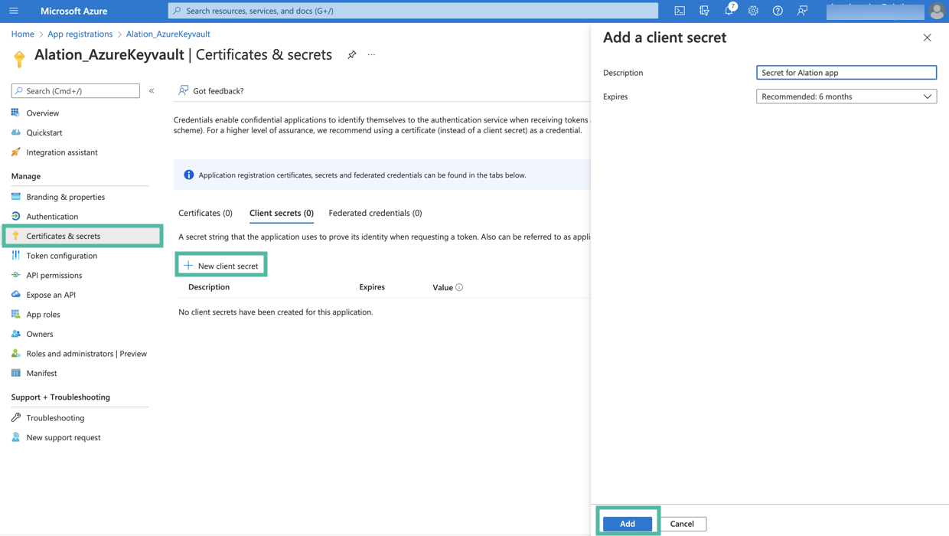
Task: Open Alation_AzureKeyvault breadcrumb link
Action: point(168,34)
